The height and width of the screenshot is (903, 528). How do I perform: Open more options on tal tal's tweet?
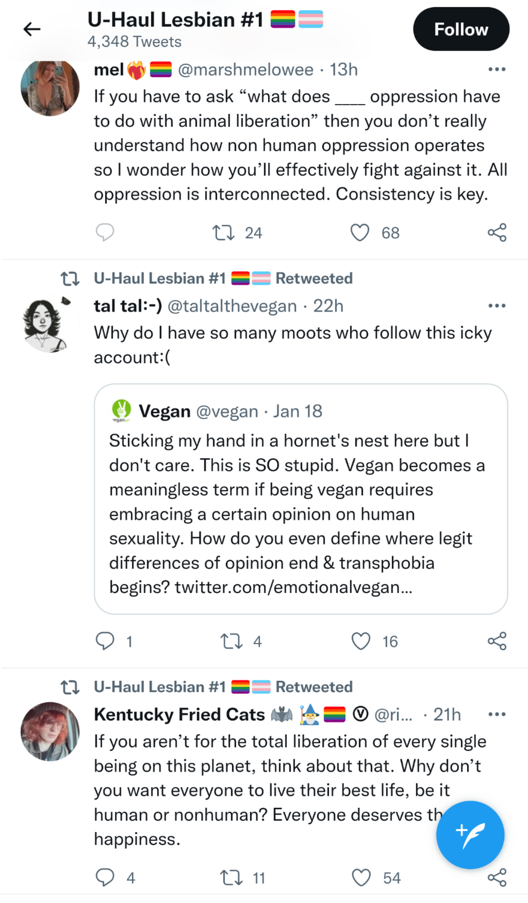click(x=497, y=306)
